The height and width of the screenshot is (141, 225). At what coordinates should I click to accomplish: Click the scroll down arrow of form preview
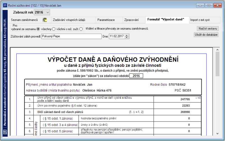[x=217, y=133]
